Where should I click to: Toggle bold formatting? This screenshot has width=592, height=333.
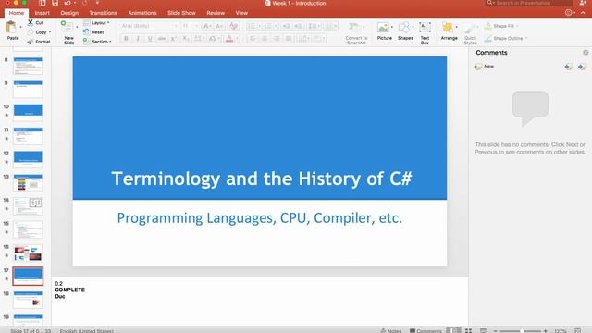click(x=126, y=38)
